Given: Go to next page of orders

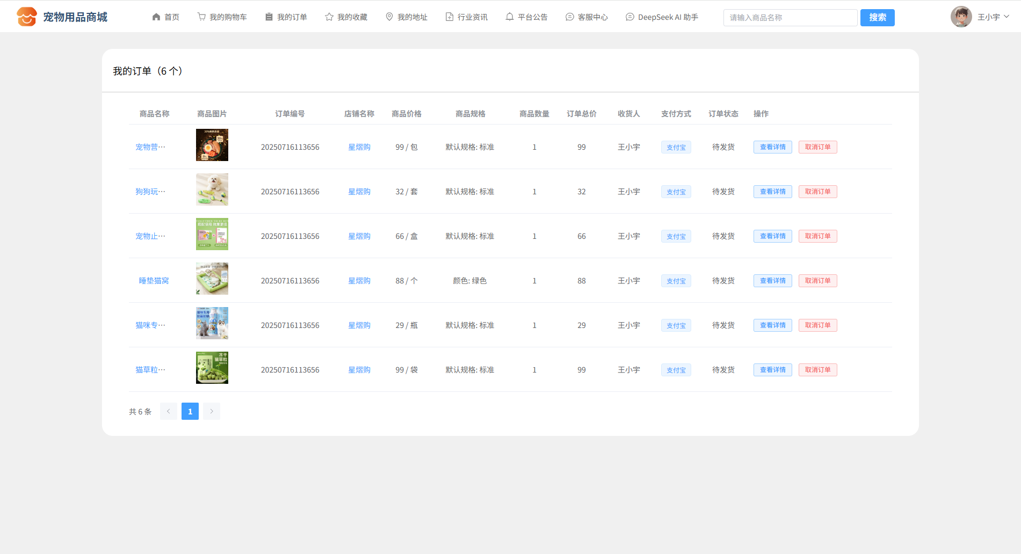Looking at the screenshot, I should tap(212, 411).
